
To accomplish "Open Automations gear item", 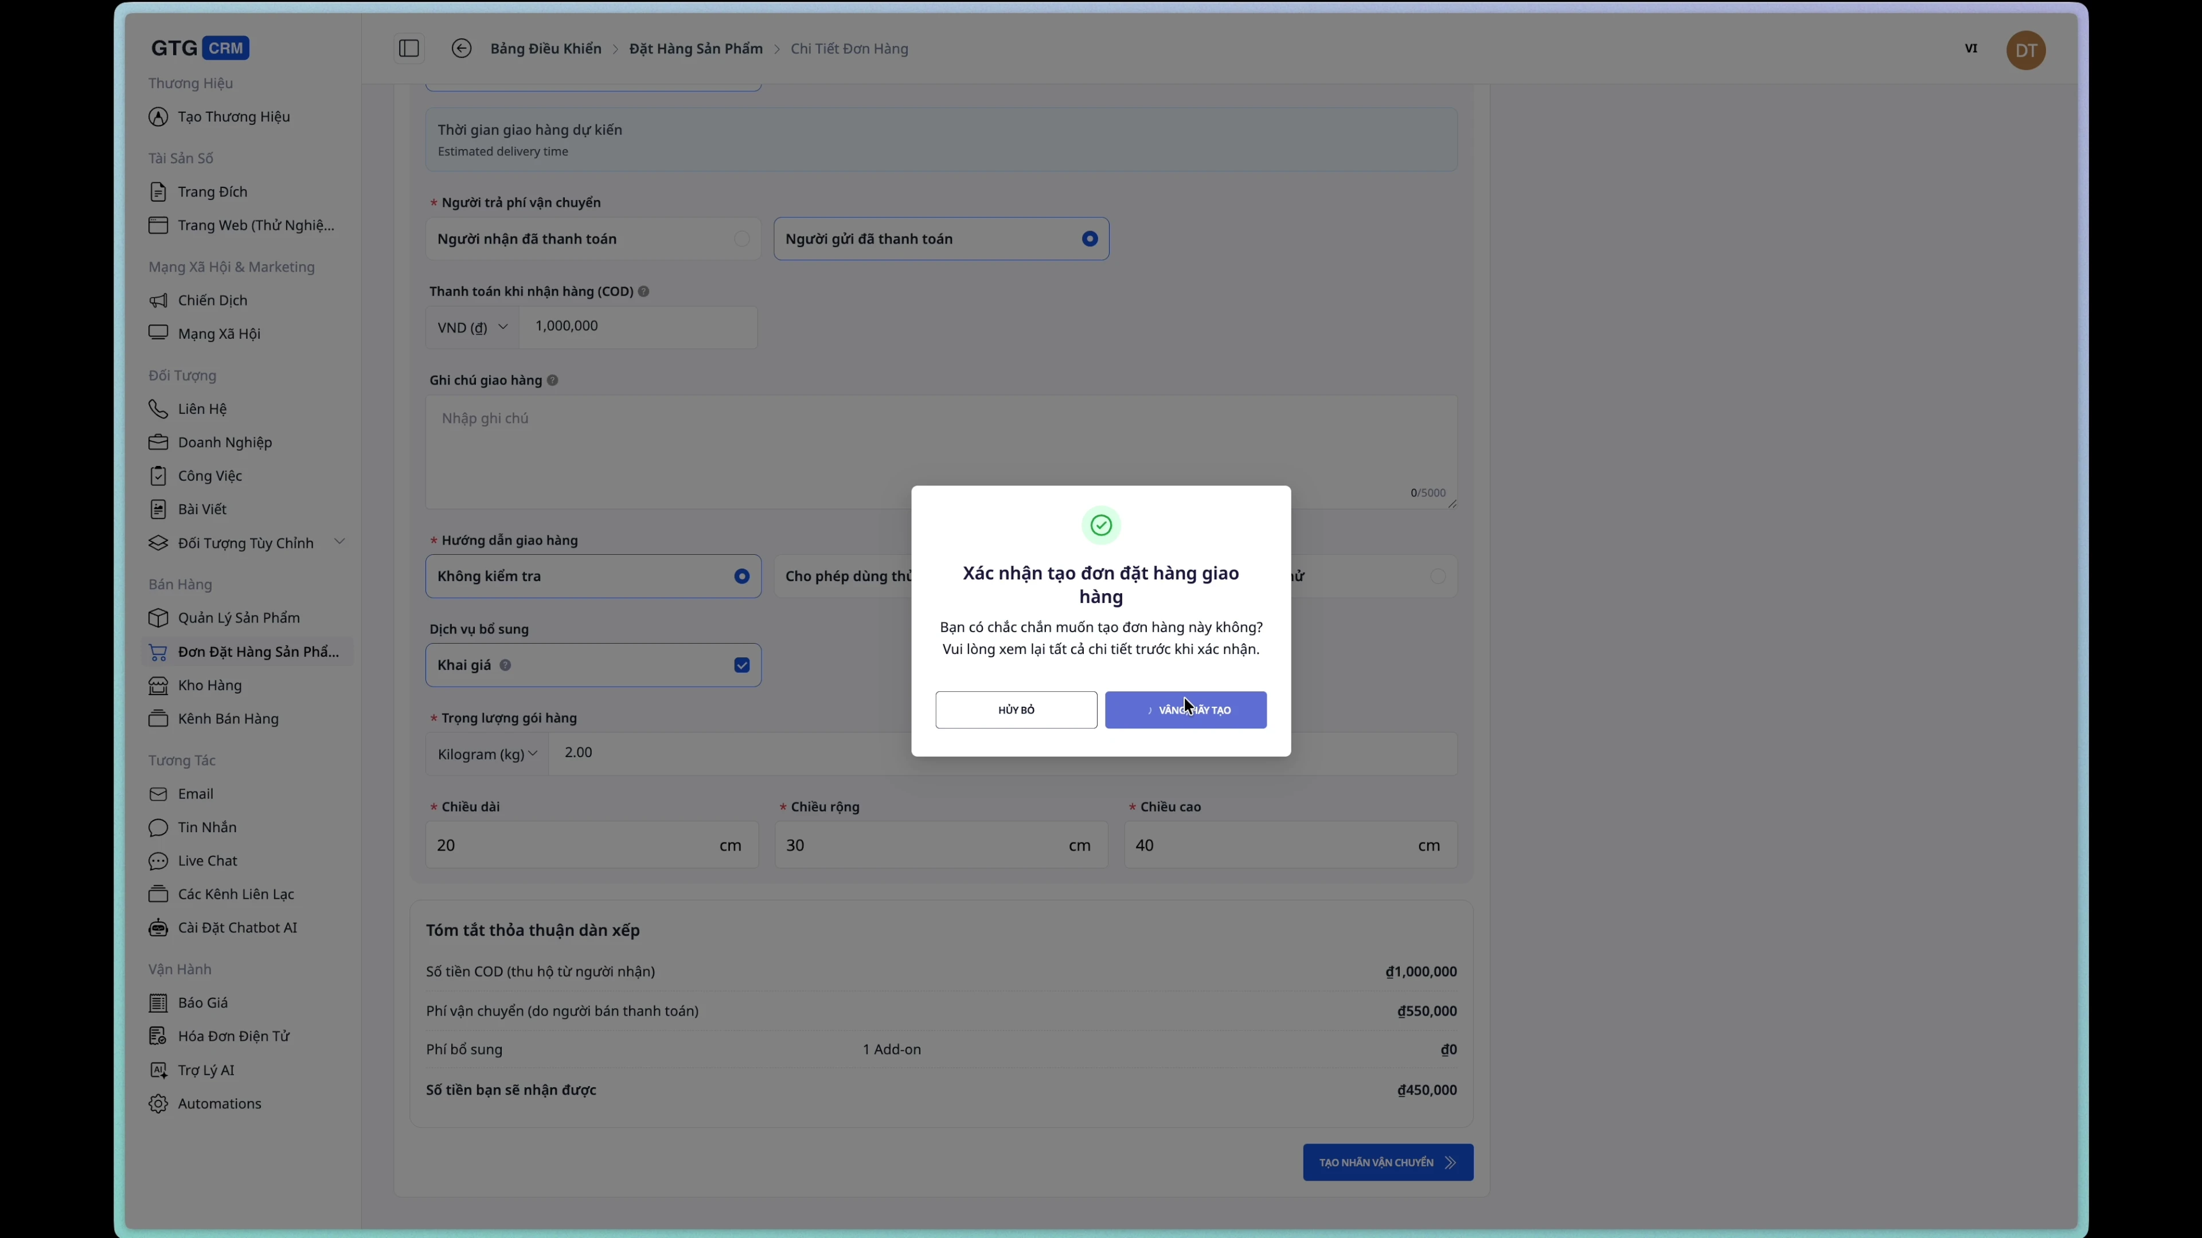I will click(x=219, y=1103).
